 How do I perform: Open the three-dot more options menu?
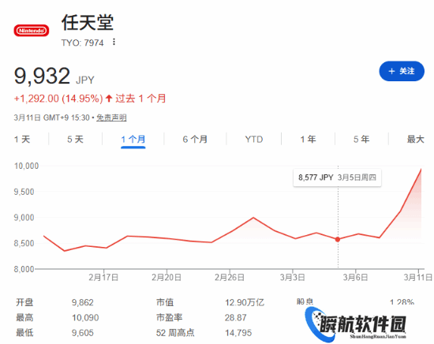(114, 42)
